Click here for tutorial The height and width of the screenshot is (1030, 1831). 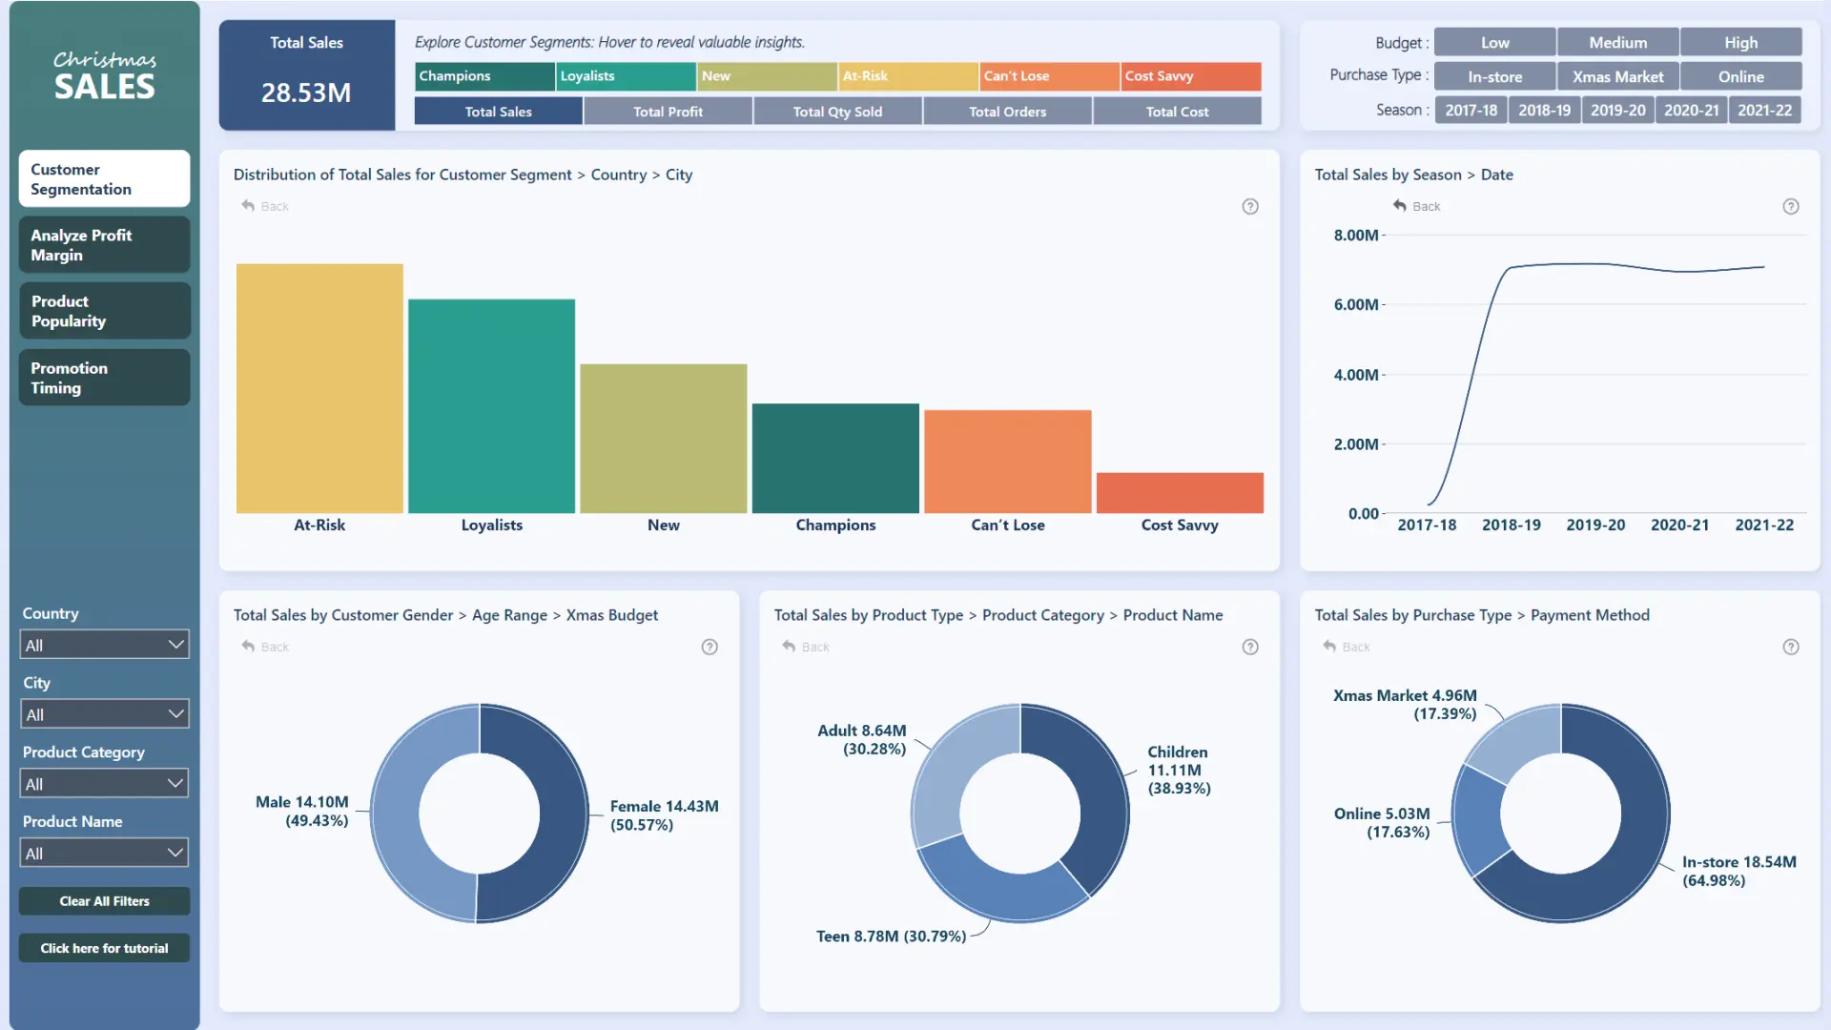(x=104, y=948)
